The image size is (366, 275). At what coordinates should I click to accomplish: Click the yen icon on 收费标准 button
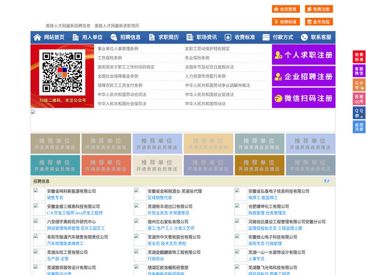coord(276,22)
